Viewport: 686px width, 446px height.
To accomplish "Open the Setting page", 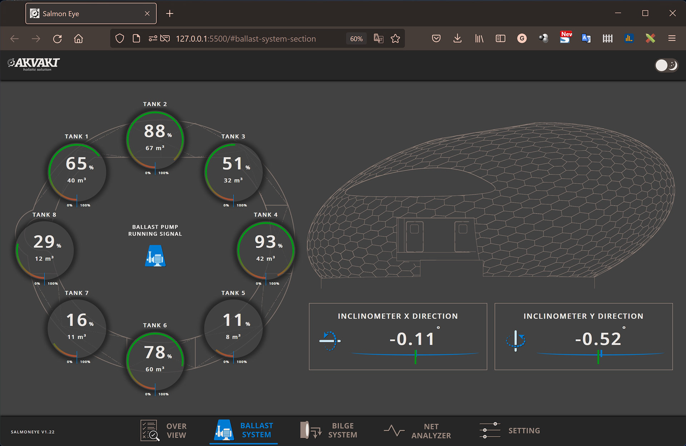I will (x=509, y=431).
